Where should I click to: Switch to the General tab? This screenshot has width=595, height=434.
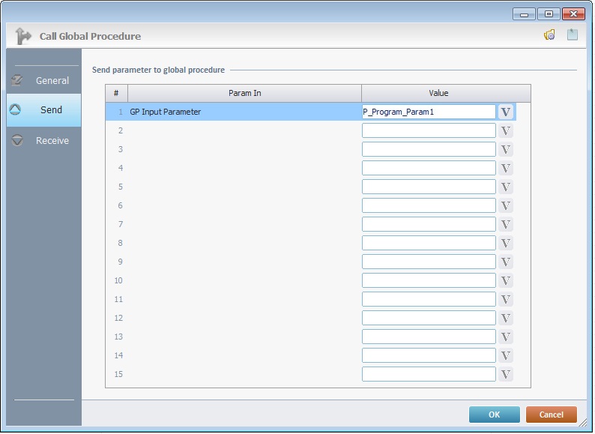click(43, 80)
